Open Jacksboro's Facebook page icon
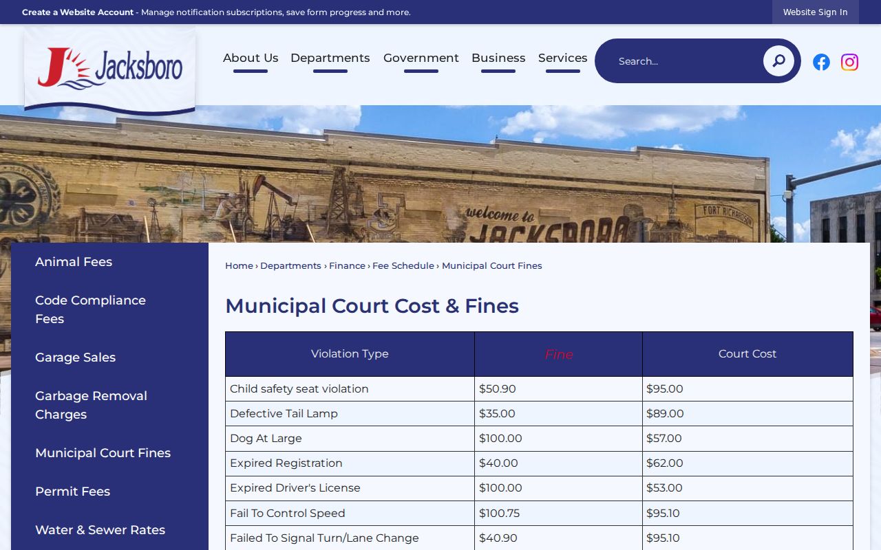The width and height of the screenshot is (881, 550). tap(821, 62)
